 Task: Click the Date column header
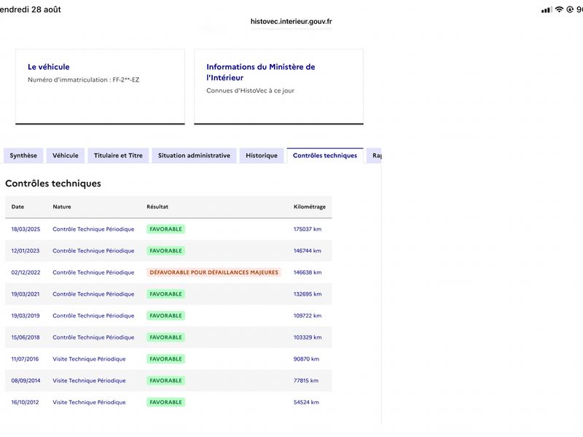point(17,207)
